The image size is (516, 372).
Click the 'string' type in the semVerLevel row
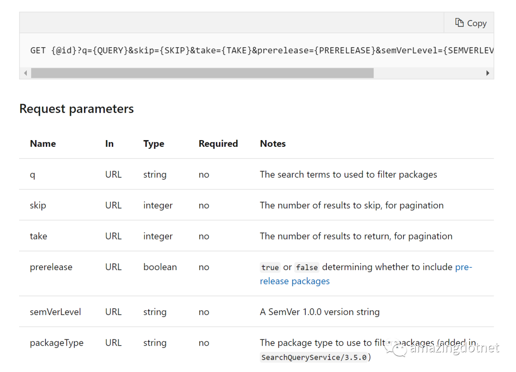point(155,312)
